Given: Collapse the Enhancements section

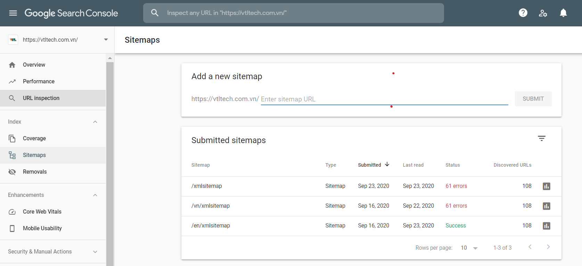Looking at the screenshot, I should click(x=95, y=195).
